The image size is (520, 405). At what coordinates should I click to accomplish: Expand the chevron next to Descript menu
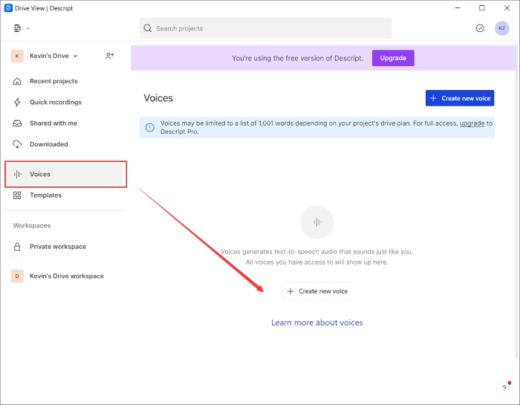point(28,28)
